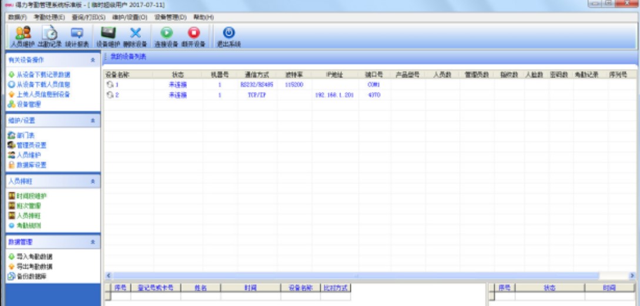This screenshot has height=306, width=640.
Task: Collapse the 维护/设置 sidebar section
Action: [x=92, y=121]
